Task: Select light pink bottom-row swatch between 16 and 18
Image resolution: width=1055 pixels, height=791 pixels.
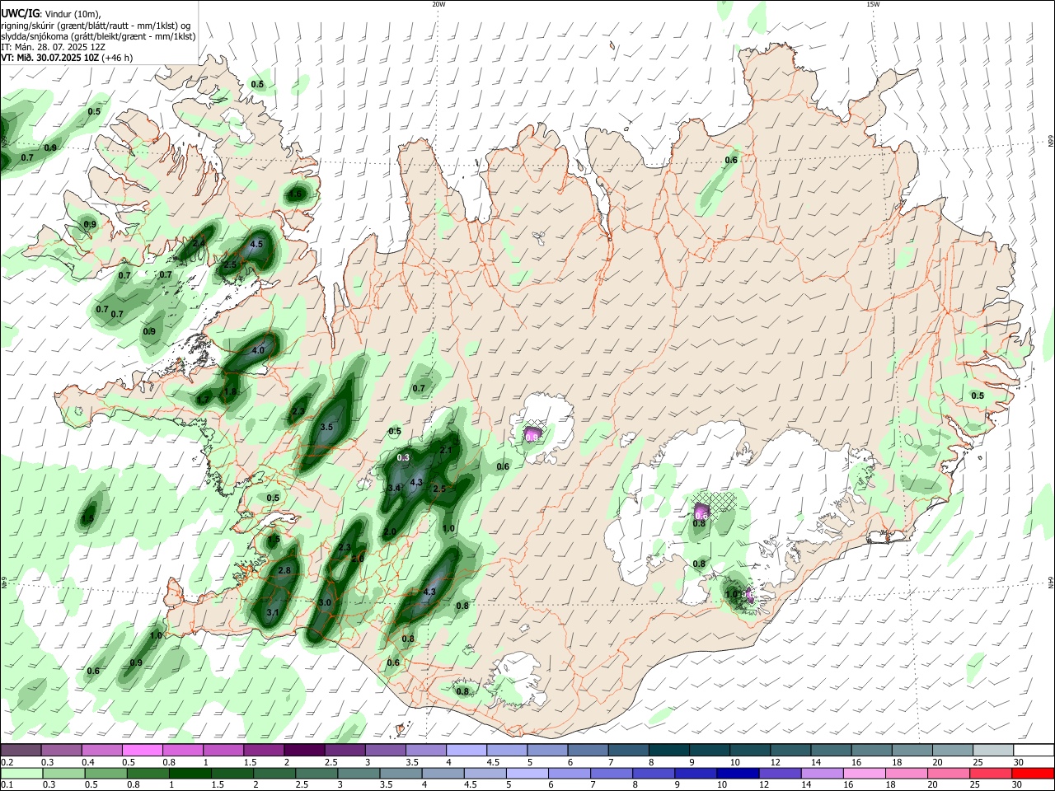Action: pyautogui.click(x=863, y=773)
